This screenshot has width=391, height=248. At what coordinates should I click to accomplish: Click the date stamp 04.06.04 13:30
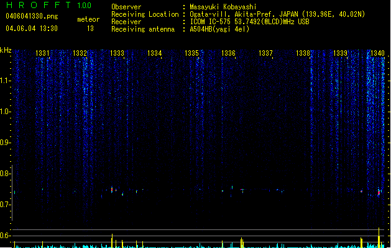(x=32, y=29)
